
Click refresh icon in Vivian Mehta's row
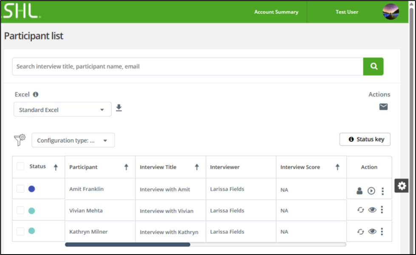[360, 210]
